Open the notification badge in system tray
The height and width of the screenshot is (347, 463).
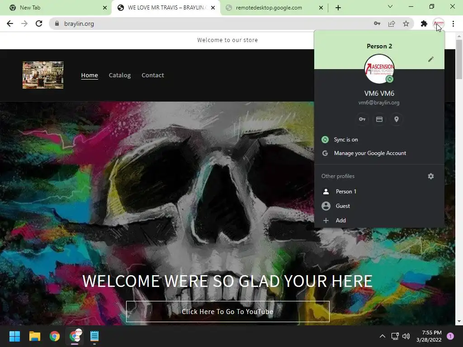(450, 336)
